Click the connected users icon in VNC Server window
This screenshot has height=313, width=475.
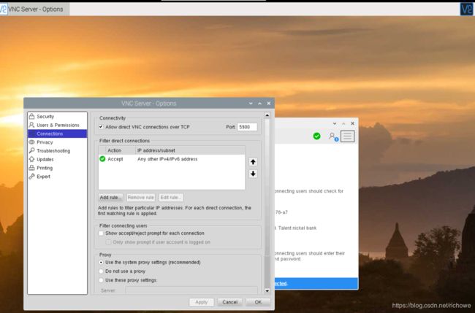point(333,136)
